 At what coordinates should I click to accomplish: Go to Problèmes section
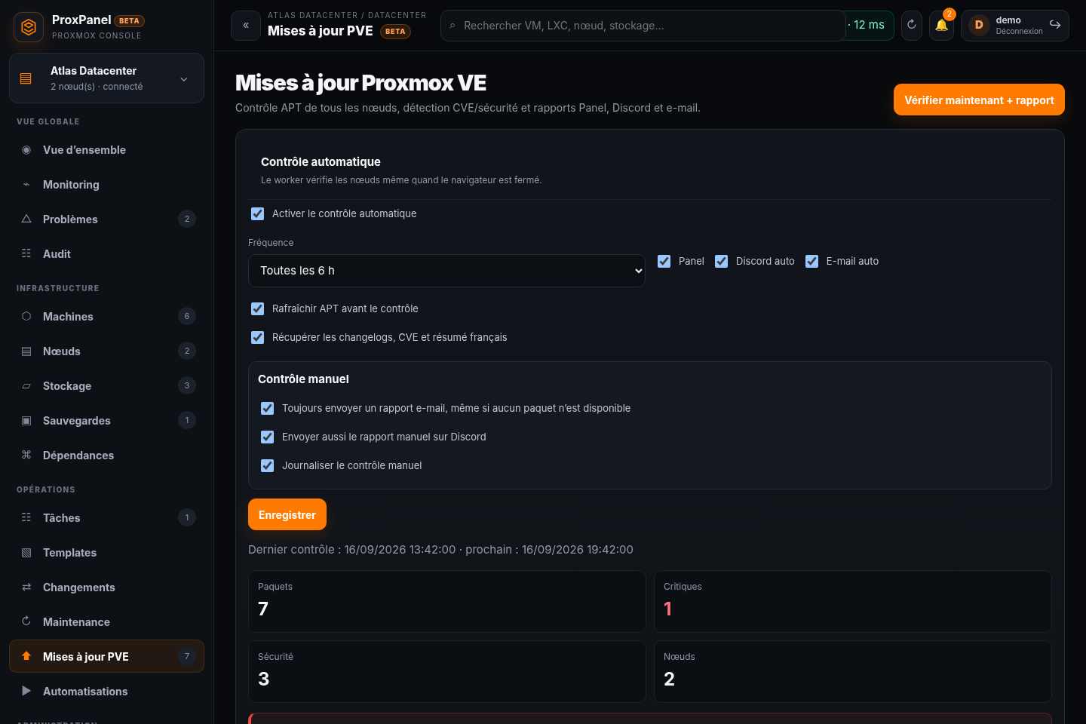[106, 219]
